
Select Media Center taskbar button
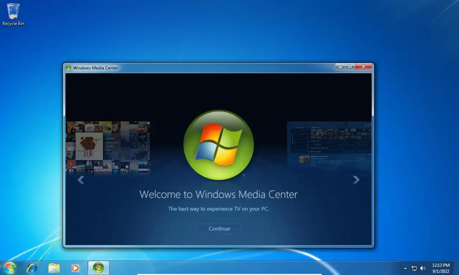click(x=98, y=268)
